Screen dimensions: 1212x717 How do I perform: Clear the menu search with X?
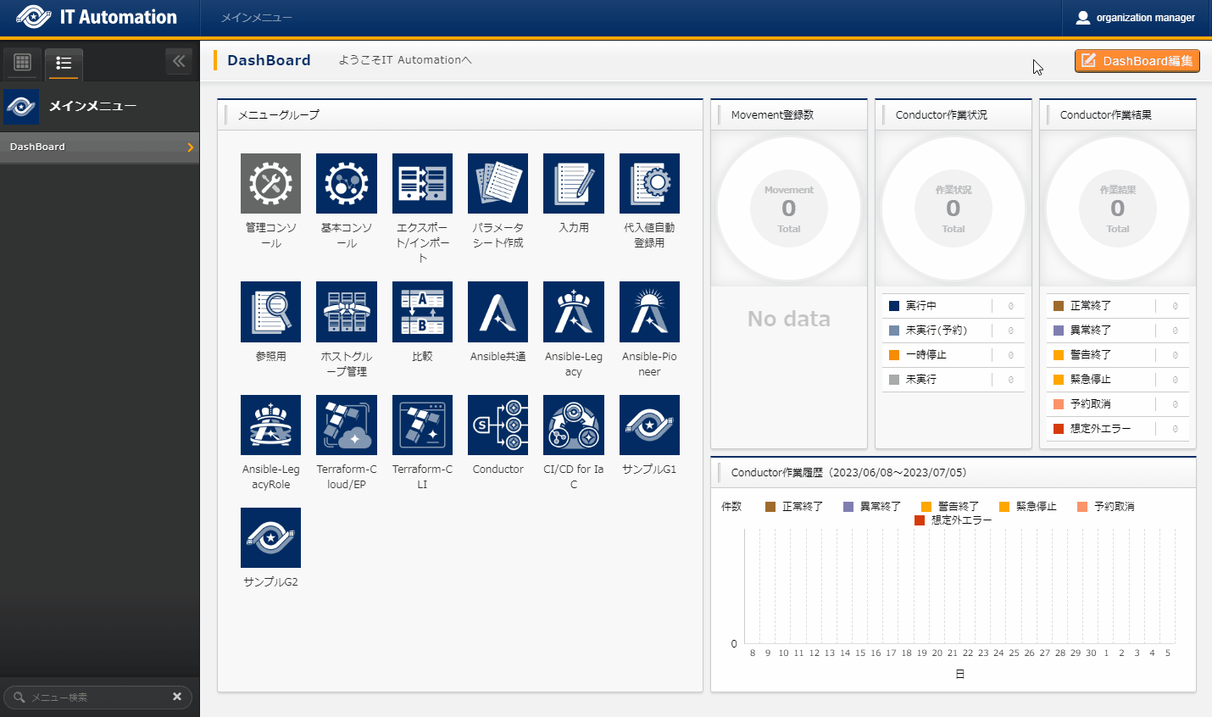coord(177,697)
